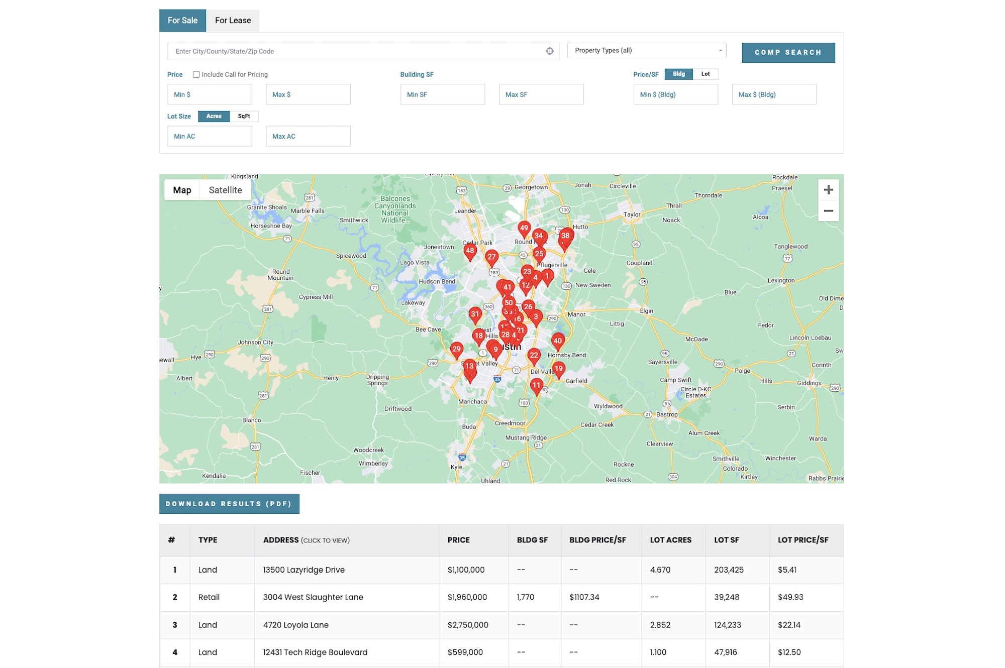Screen dimensions: 1005x668
Task: Download results as PDF
Action: click(229, 504)
